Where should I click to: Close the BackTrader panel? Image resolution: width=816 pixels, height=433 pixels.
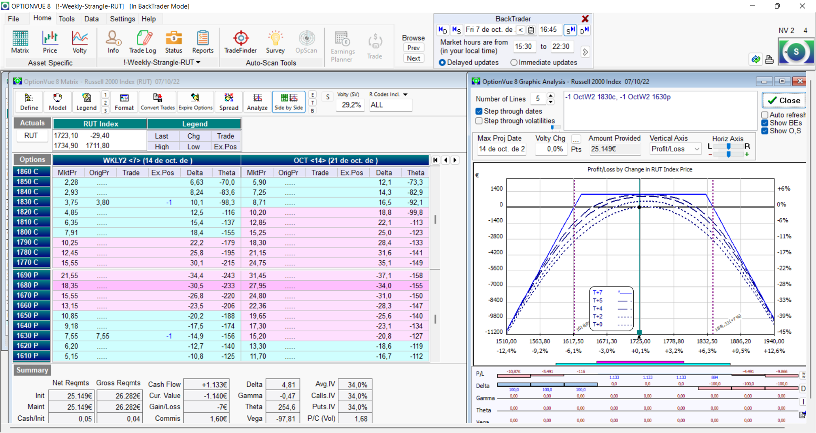(x=585, y=19)
